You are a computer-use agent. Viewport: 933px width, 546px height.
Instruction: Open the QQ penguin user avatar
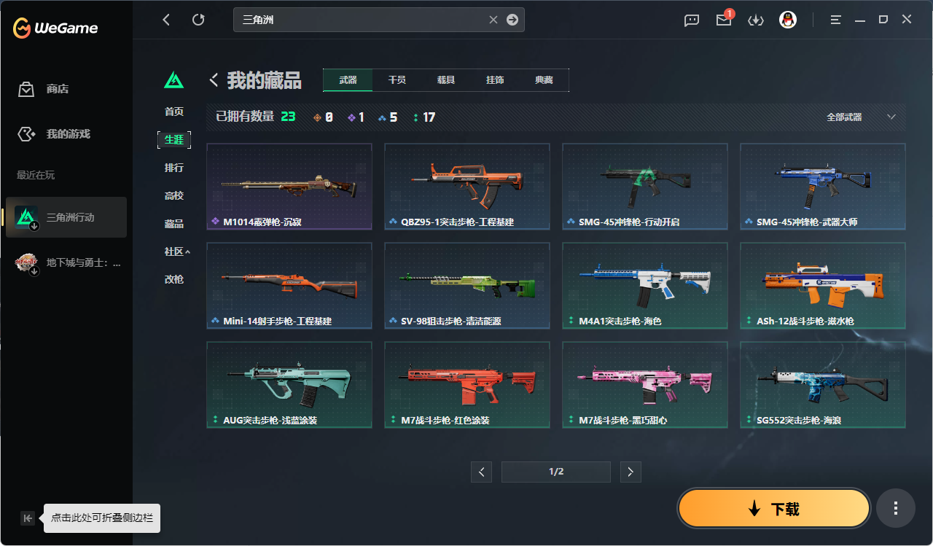pyautogui.click(x=788, y=20)
